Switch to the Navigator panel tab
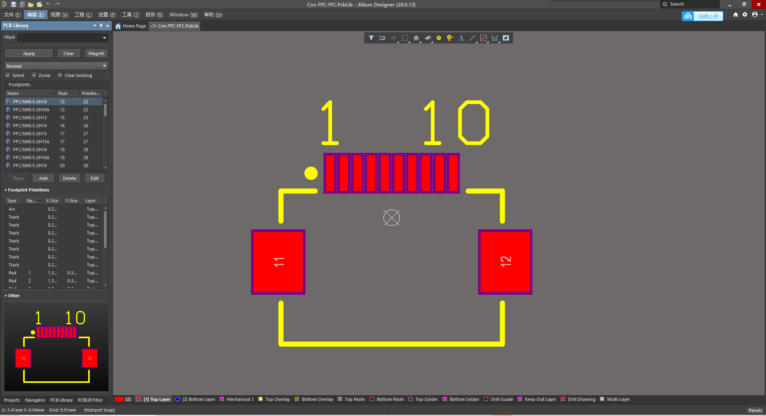 (x=35, y=400)
